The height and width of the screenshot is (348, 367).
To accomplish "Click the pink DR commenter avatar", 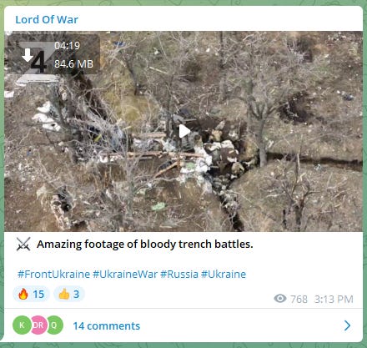I will tap(38, 325).
